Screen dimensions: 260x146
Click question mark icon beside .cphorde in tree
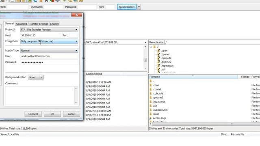tap(159, 58)
